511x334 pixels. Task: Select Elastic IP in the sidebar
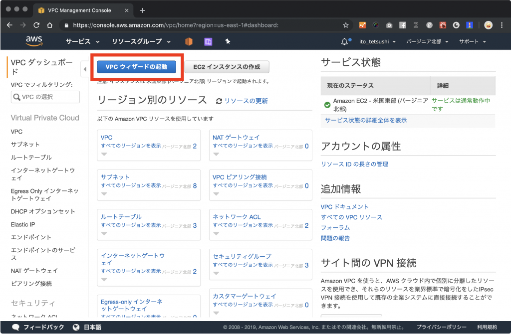tap(23, 224)
